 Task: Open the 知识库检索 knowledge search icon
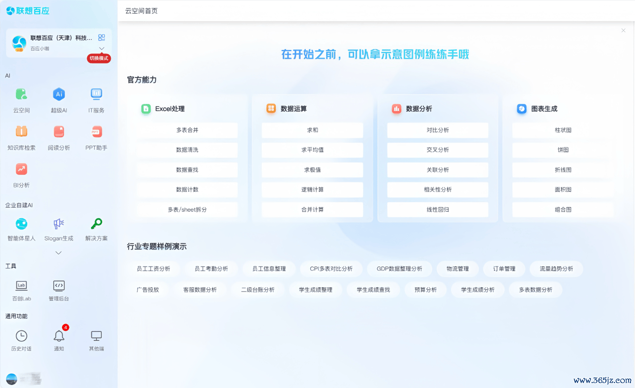coord(21,132)
